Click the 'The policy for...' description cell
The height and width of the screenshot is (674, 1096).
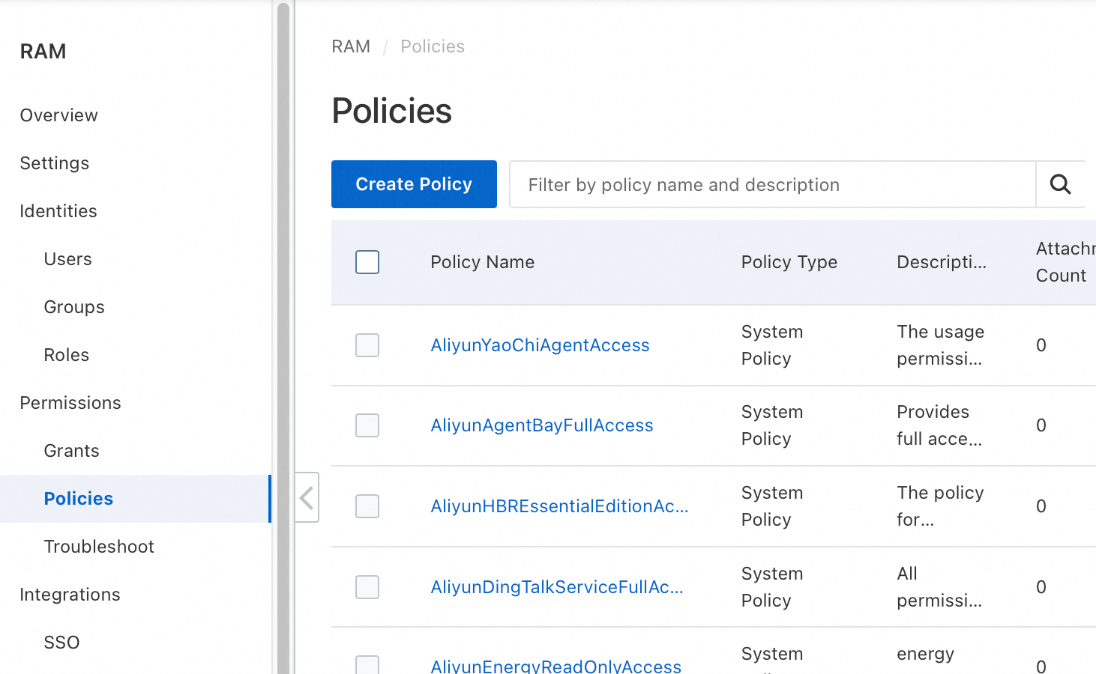pos(940,506)
